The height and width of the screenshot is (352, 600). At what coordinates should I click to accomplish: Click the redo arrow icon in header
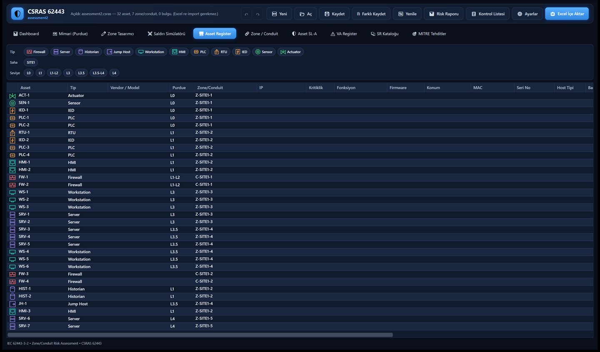point(257,14)
